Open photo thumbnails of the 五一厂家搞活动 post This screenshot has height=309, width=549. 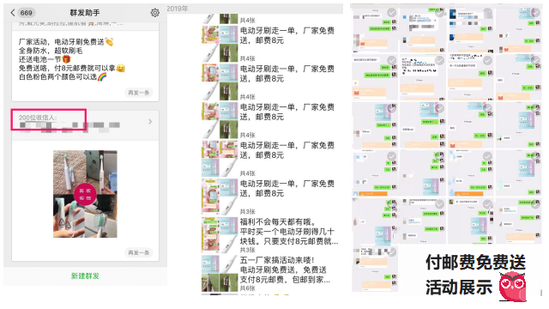(x=220, y=273)
